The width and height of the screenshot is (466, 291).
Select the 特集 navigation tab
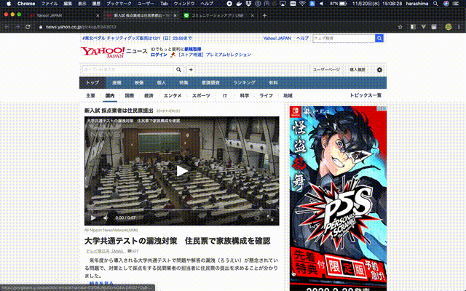(183, 82)
